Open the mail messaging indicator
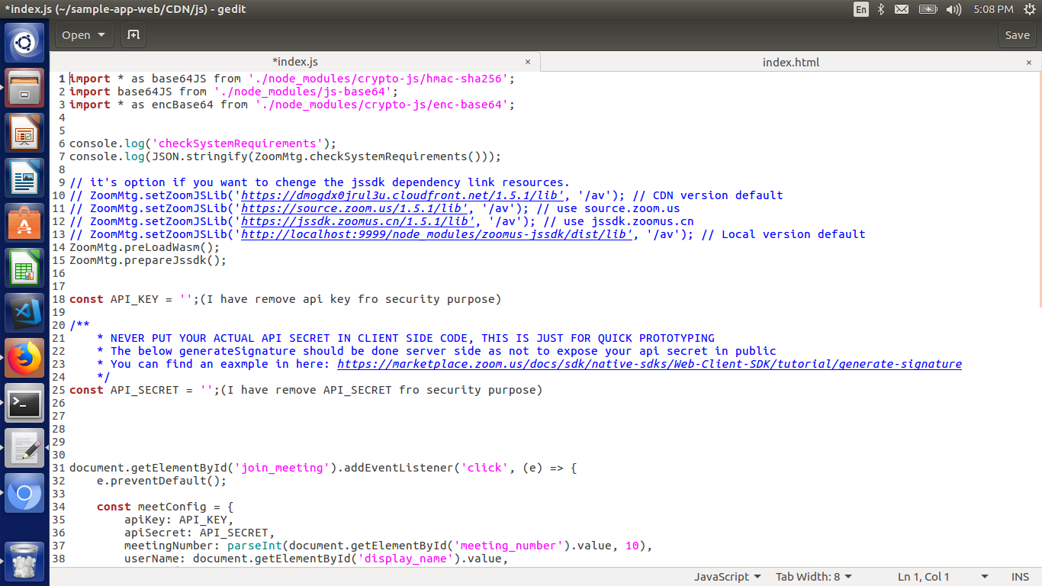 coord(902,9)
